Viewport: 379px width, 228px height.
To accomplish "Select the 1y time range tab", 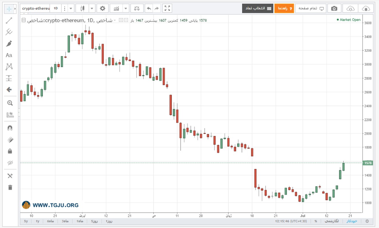I will coord(37,221).
